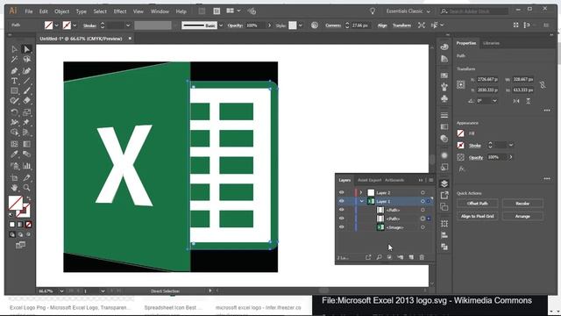The height and width of the screenshot is (316, 561).
Task: Select the Direct Selection tool
Action: [x=26, y=49]
